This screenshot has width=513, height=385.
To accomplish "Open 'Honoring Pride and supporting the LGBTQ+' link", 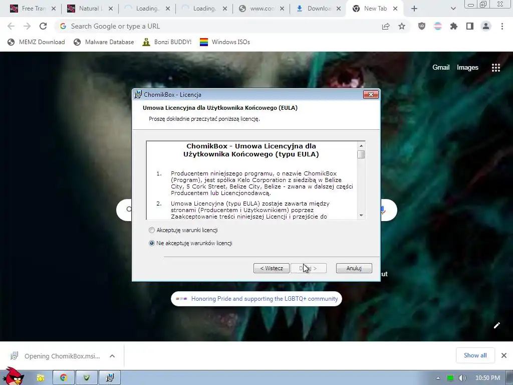I will (x=256, y=299).
